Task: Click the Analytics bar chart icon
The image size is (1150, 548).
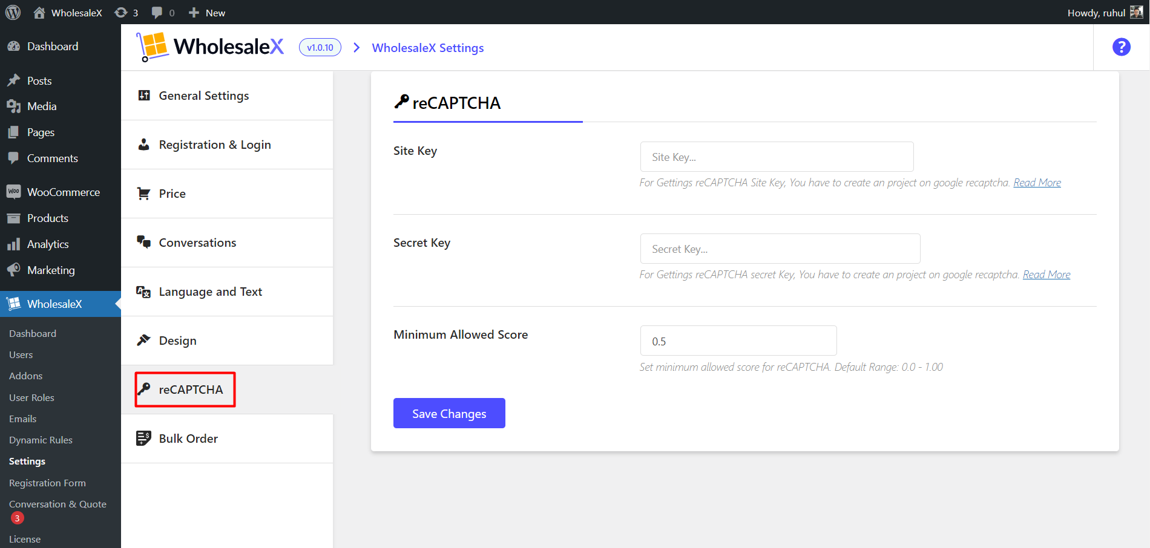Action: tap(13, 244)
